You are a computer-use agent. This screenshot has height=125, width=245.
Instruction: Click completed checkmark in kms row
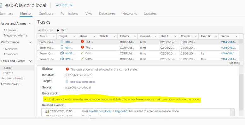point(82,59)
